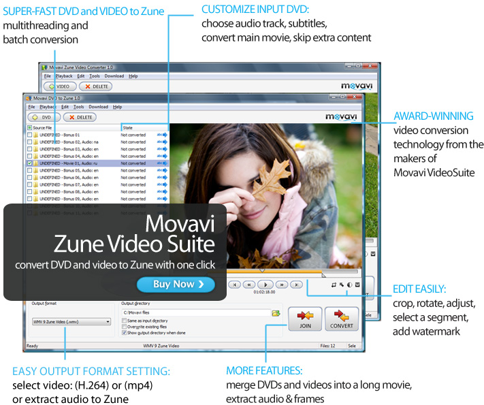Click rename arrow icon for Bonus 02
The image size is (484, 405).
[x=163, y=142]
